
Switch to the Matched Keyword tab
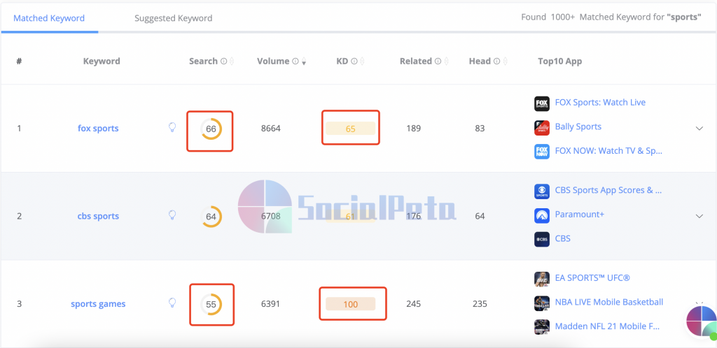click(x=49, y=18)
